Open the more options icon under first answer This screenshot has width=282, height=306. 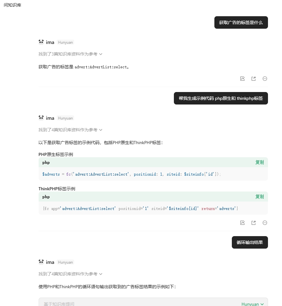[265, 79]
